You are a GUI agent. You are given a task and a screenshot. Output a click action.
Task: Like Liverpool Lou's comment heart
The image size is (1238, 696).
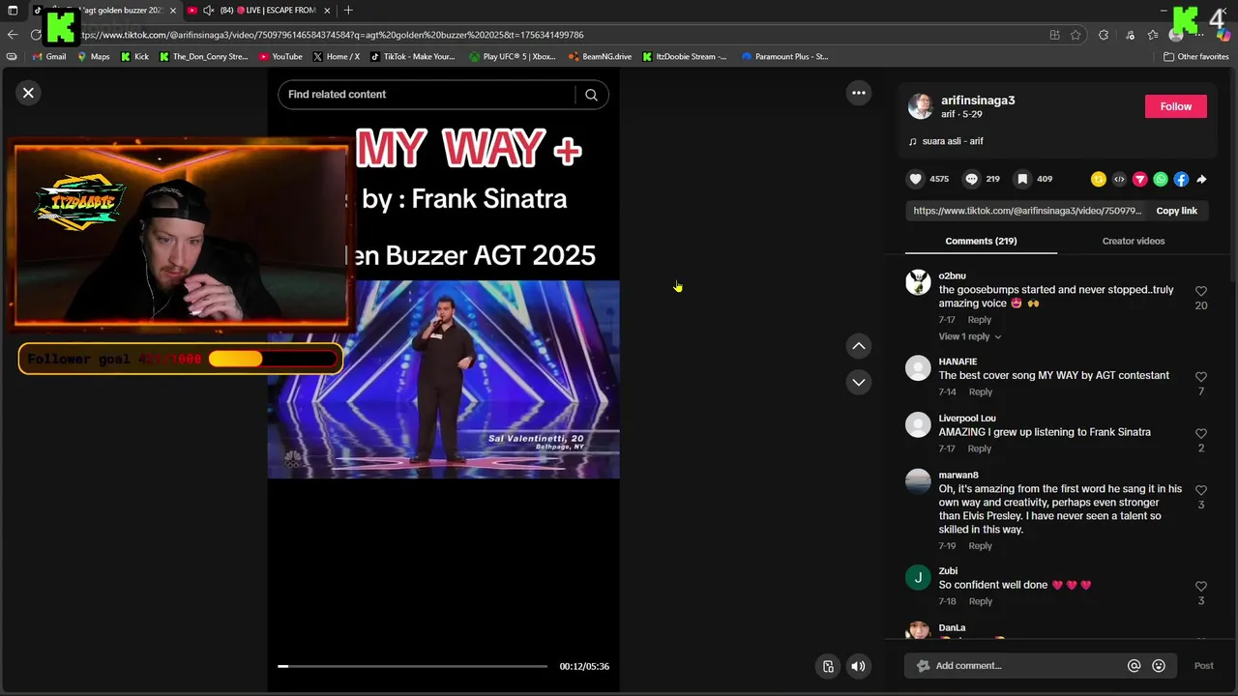click(x=1200, y=434)
